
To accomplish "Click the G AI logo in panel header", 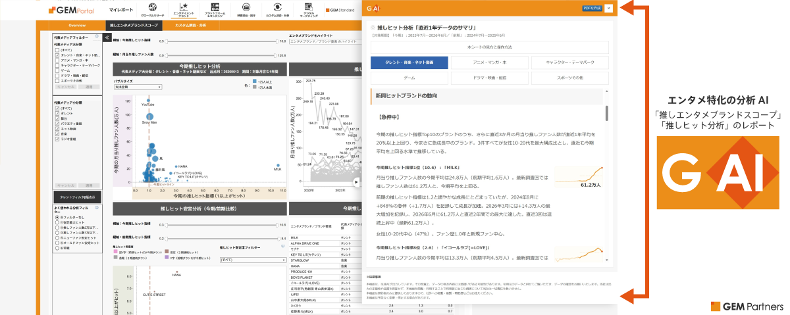I will click(x=374, y=9).
